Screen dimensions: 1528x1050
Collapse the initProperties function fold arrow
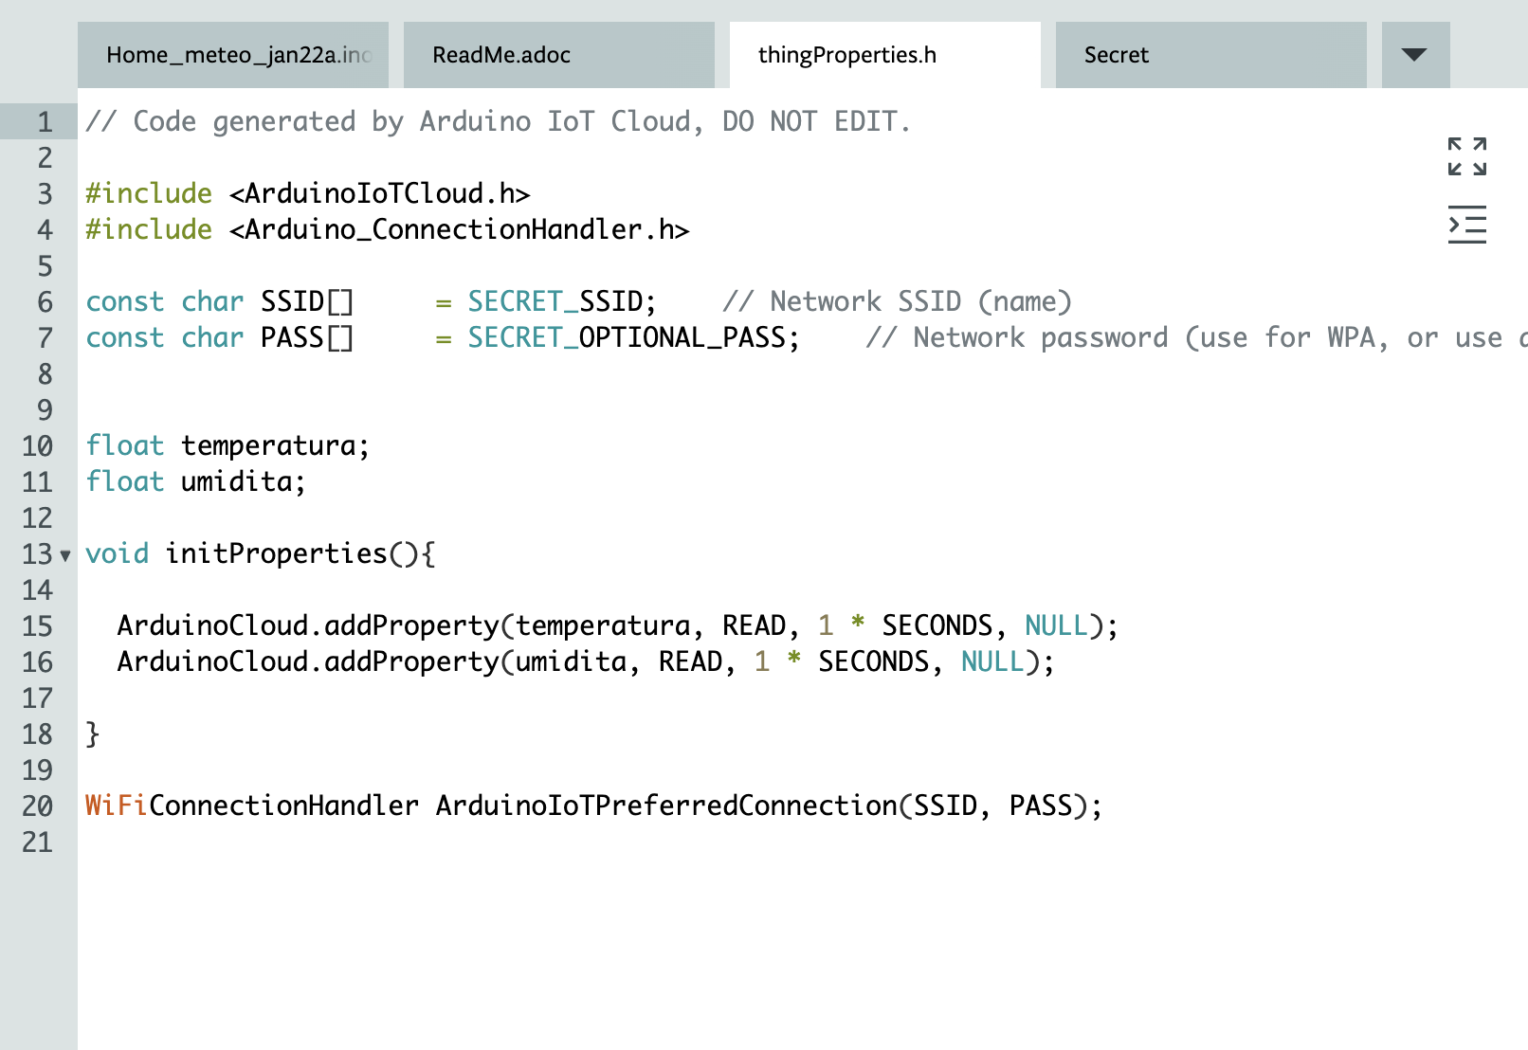[65, 555]
